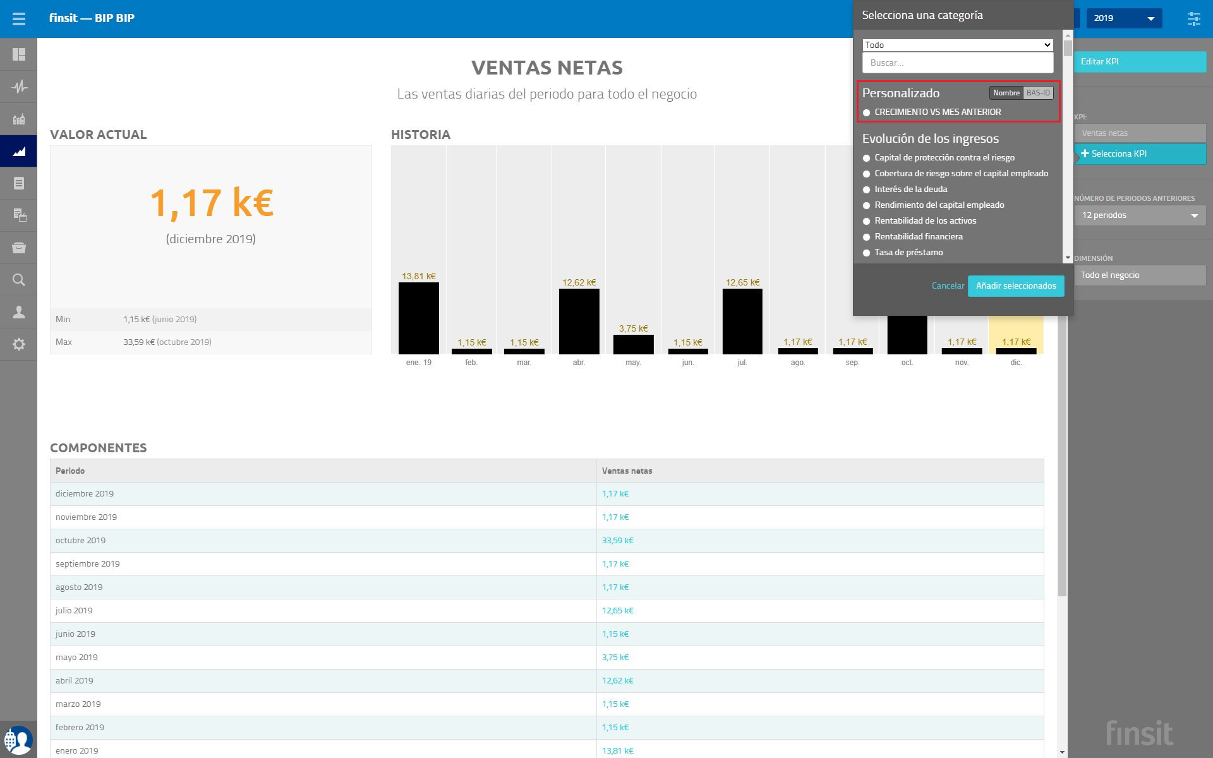Click the category list scrollbar thumb
The width and height of the screenshot is (1213, 758).
coord(1068,49)
